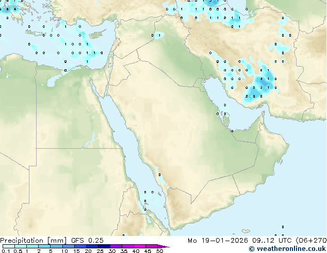Select the 2–5 mm legend color box
The image size is (327, 253).
tap(44, 246)
